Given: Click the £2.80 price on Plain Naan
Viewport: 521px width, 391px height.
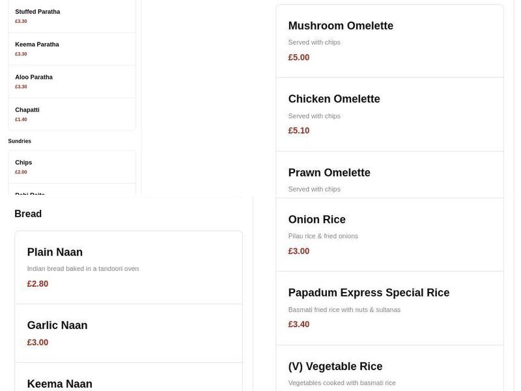Looking at the screenshot, I should pyautogui.click(x=37, y=283).
